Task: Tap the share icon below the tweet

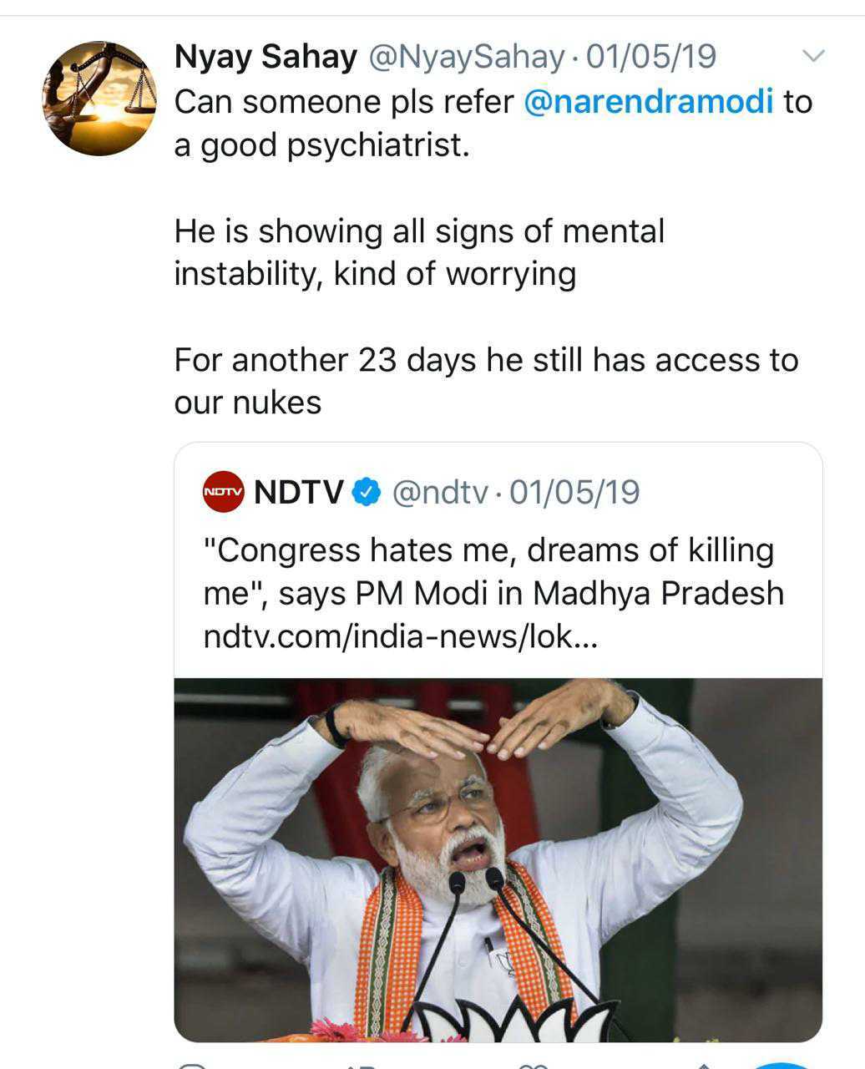Action: tap(703, 1066)
